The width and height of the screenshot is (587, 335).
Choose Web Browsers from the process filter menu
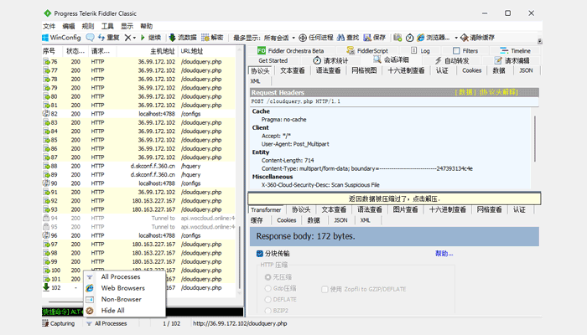coord(122,288)
